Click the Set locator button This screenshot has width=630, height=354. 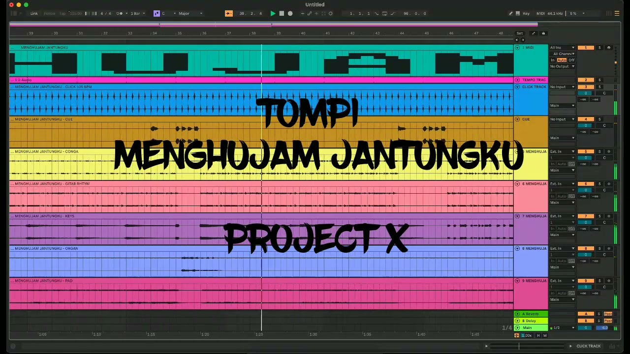coord(520,33)
